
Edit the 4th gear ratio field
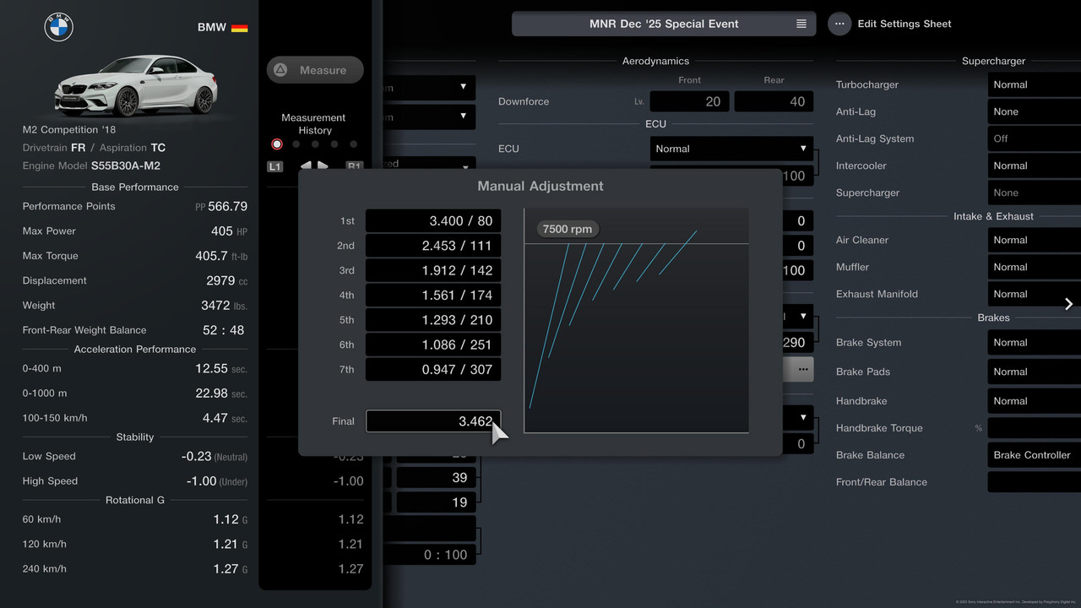tap(433, 296)
